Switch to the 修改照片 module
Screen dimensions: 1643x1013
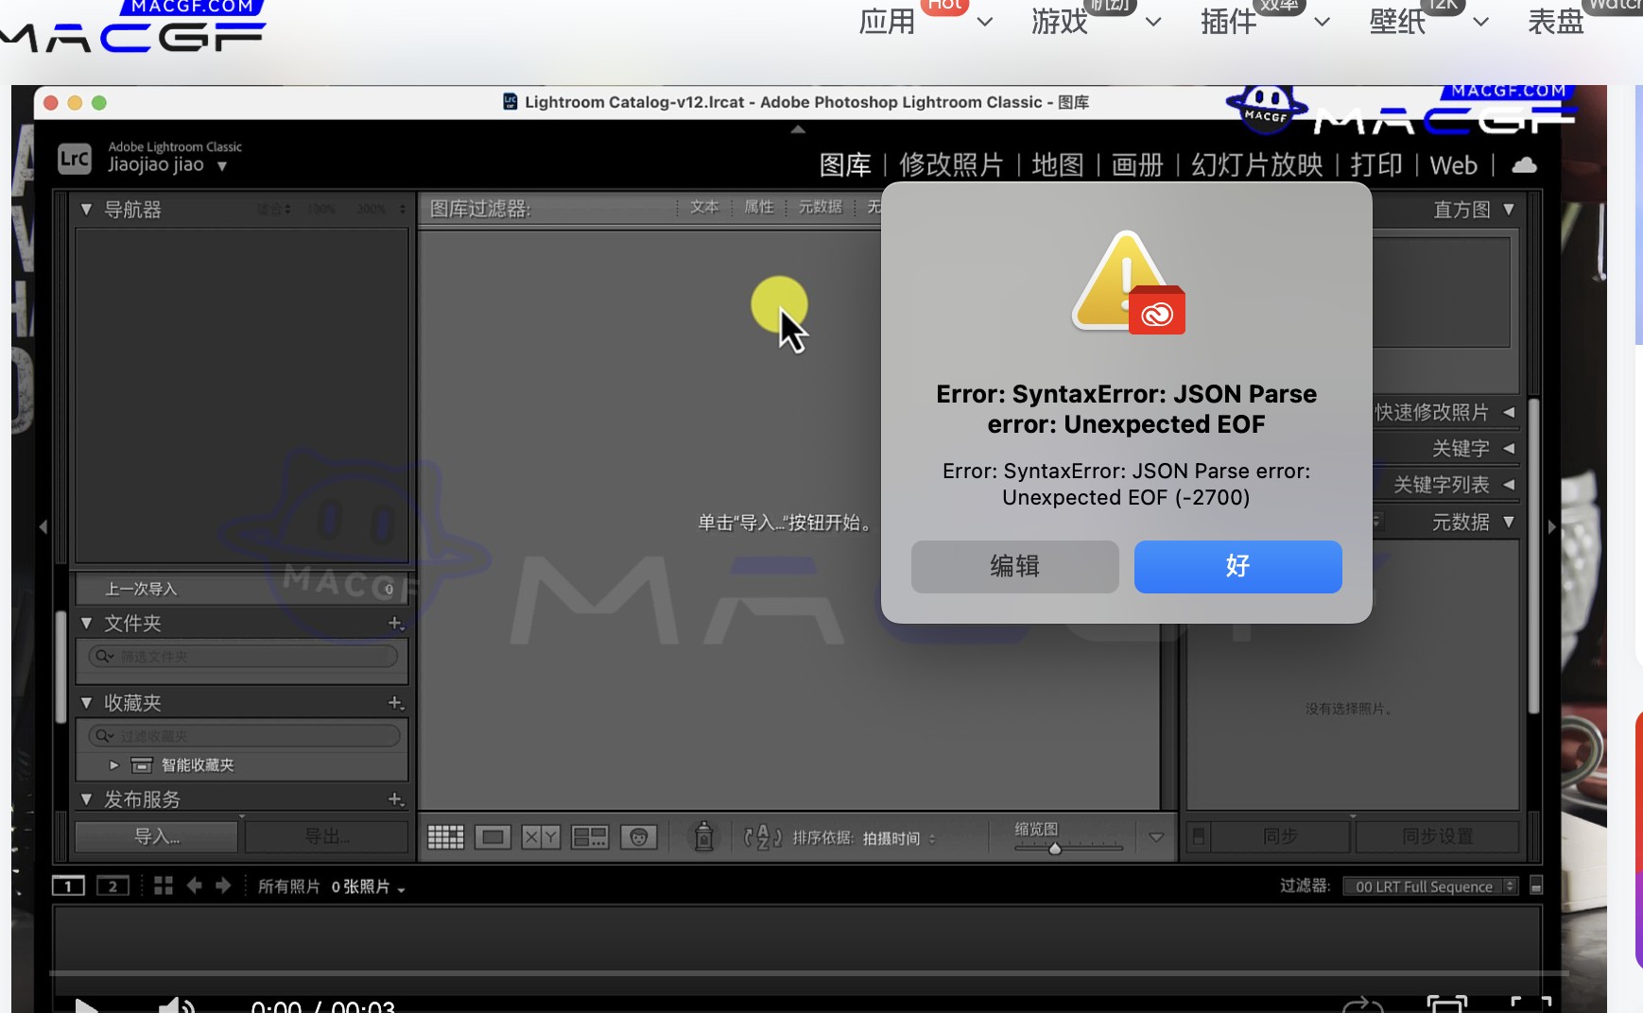click(x=951, y=165)
